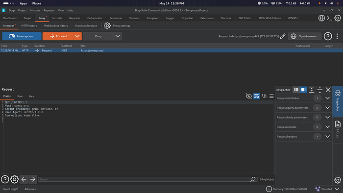Image resolution: width=343 pixels, height=193 pixels.
Task: Switch request view to Raw
Action: click(x=20, y=96)
